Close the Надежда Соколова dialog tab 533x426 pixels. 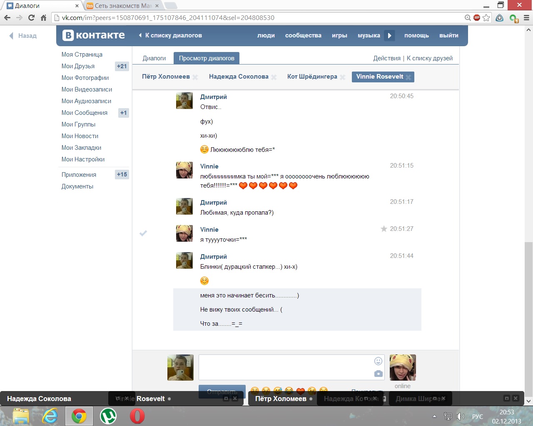point(274,77)
